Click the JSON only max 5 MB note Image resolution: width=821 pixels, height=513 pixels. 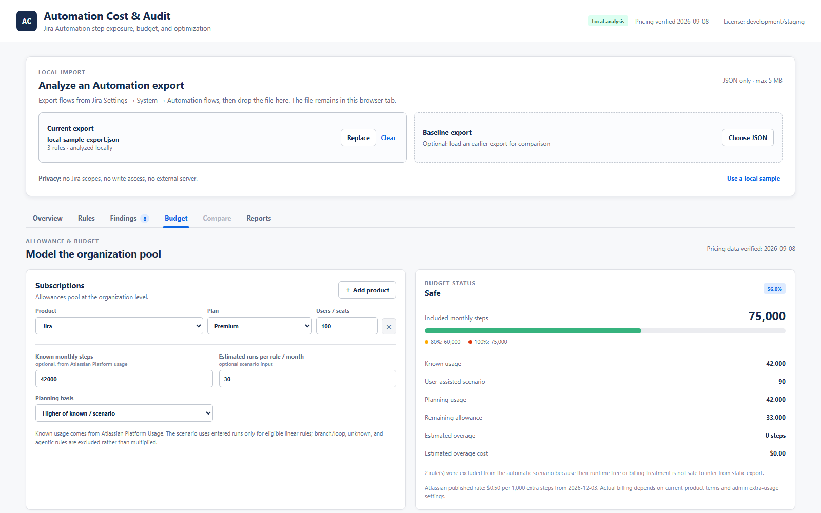click(752, 81)
